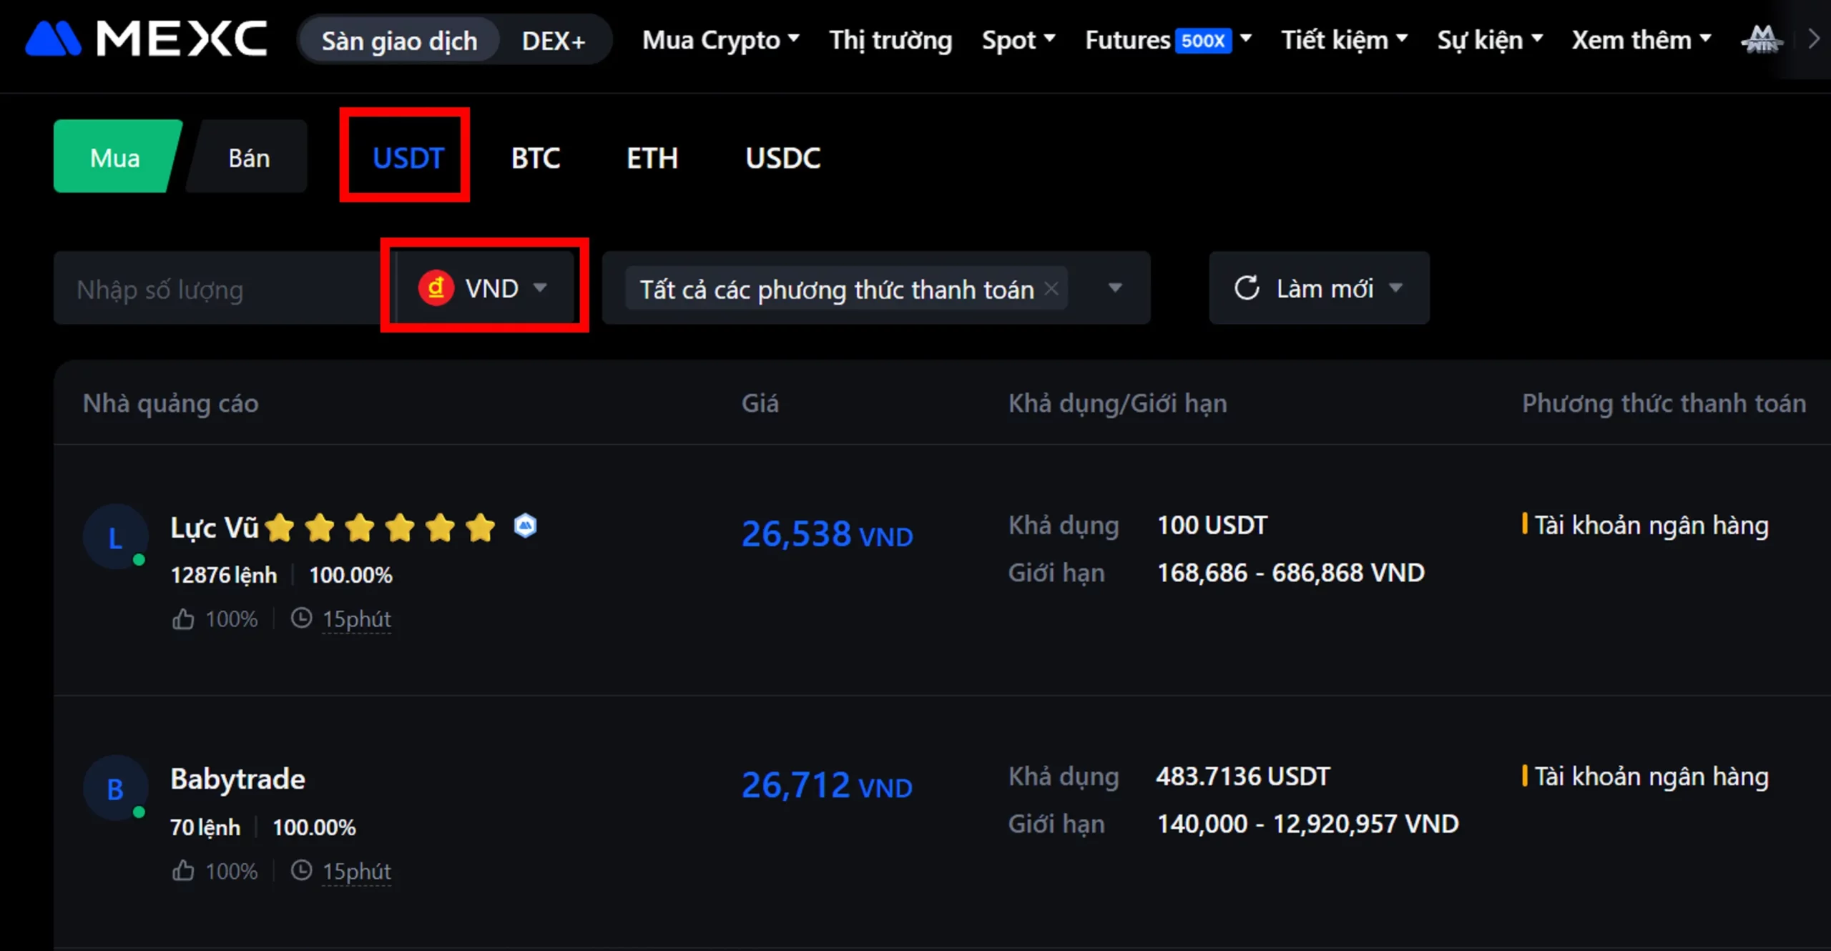Click the Giá column header
The image size is (1831, 951).
pos(760,404)
